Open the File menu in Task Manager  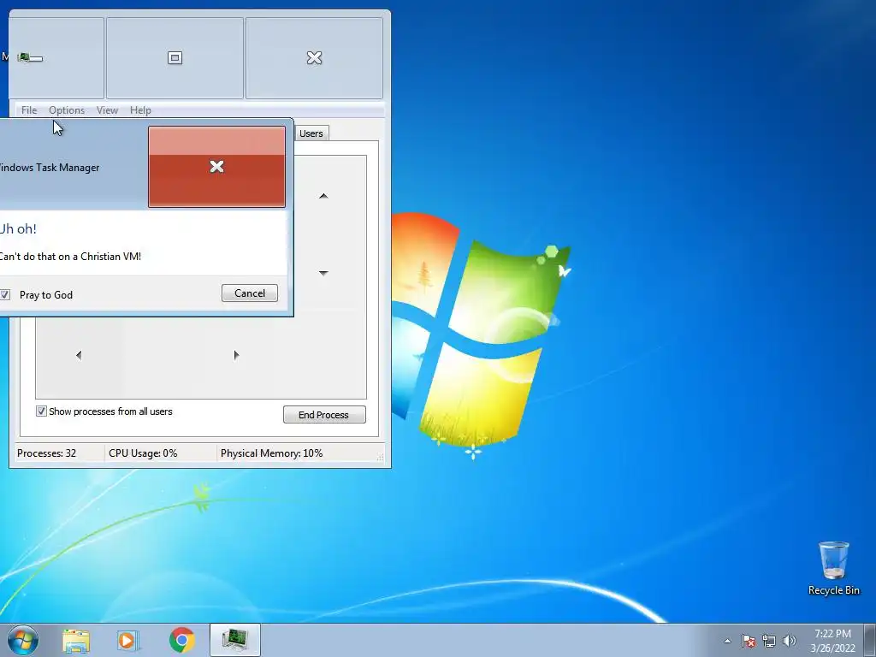(29, 110)
